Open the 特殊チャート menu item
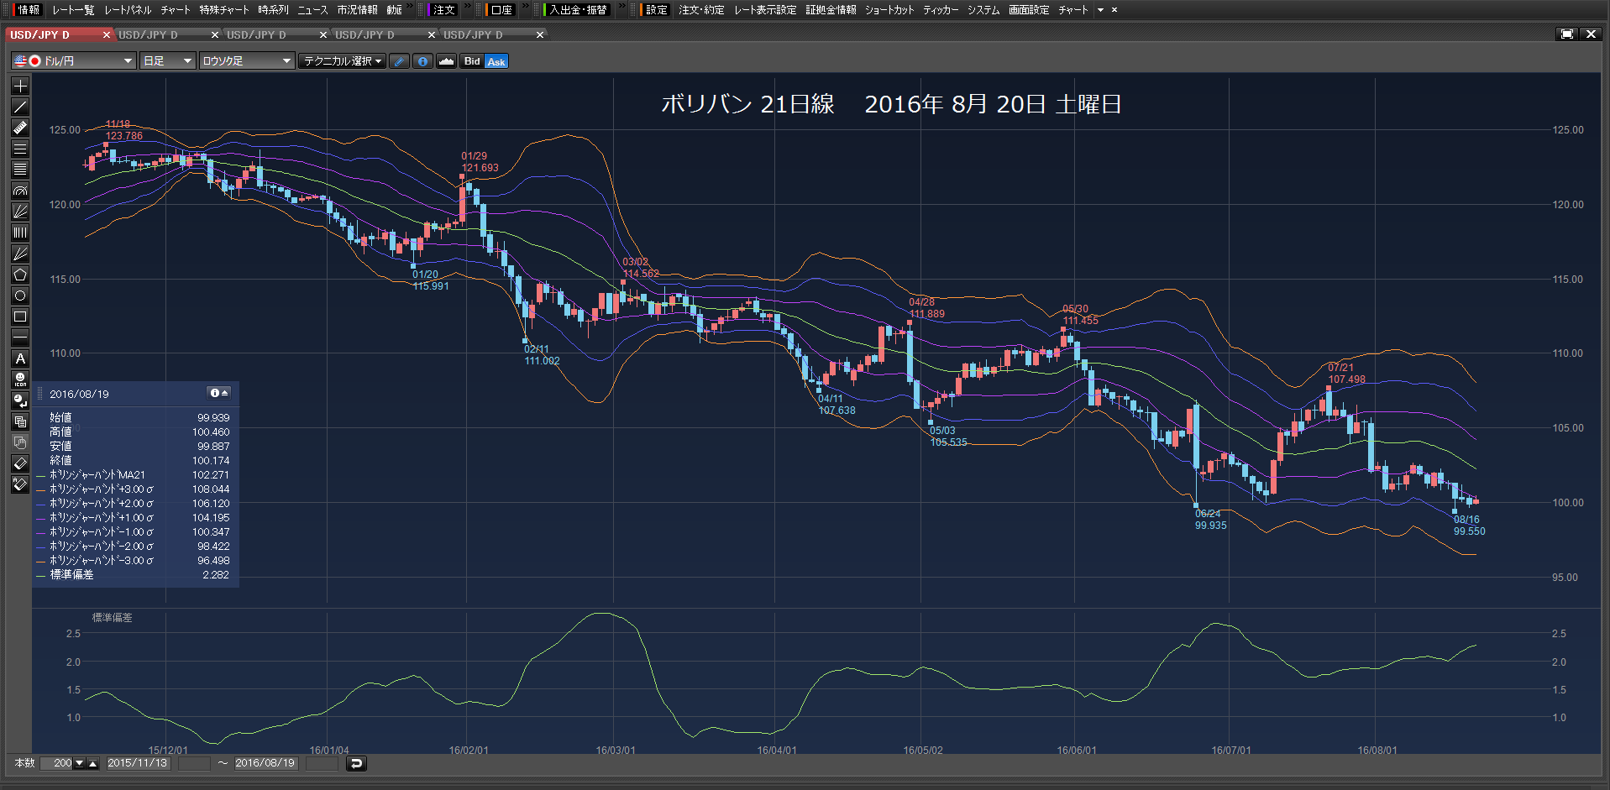Screen dimensions: 1610x790 (224, 10)
